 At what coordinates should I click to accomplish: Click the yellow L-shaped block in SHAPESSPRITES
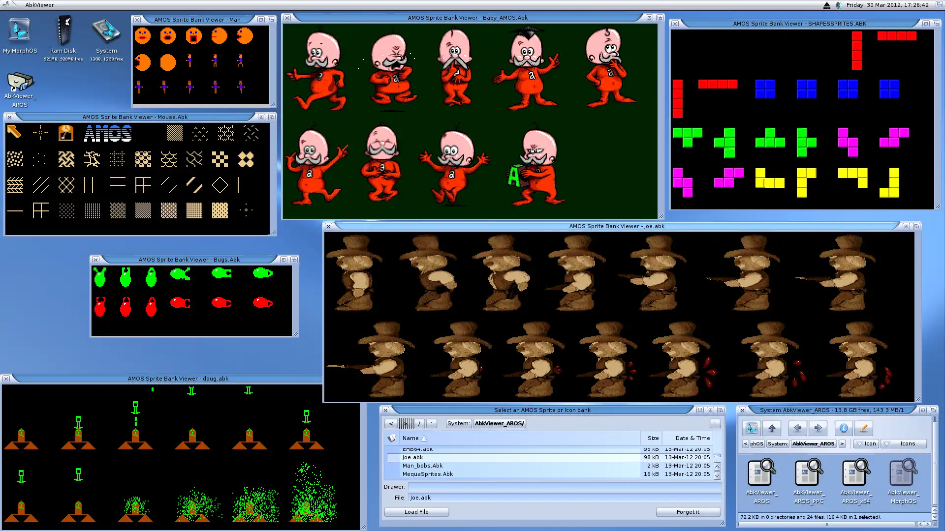770,178
